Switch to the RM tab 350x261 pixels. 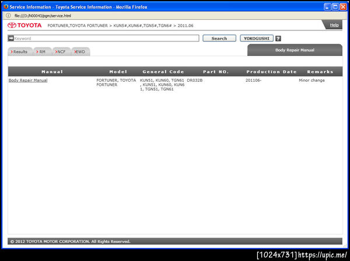[x=42, y=51]
